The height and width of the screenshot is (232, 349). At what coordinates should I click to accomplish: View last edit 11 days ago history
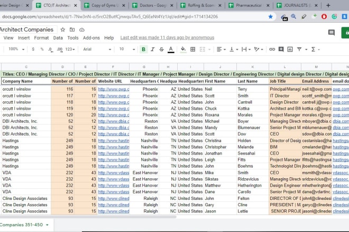click(167, 38)
